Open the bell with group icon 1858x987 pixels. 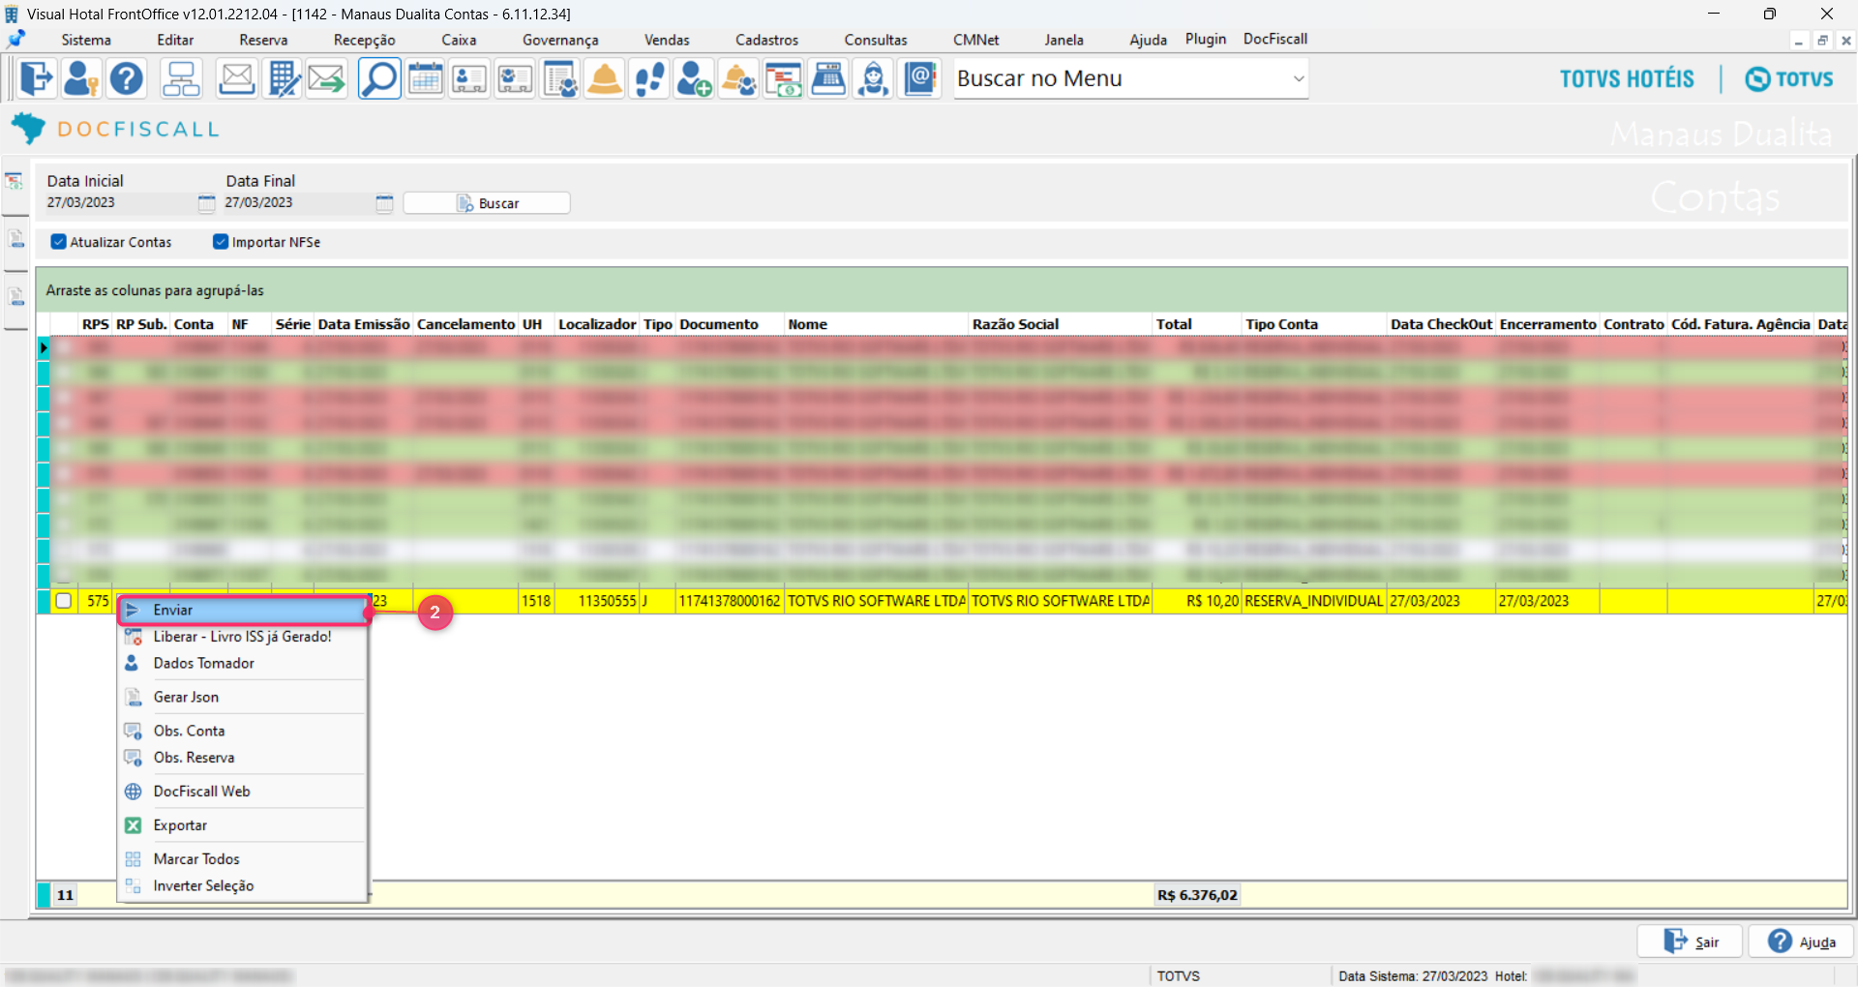(x=739, y=78)
